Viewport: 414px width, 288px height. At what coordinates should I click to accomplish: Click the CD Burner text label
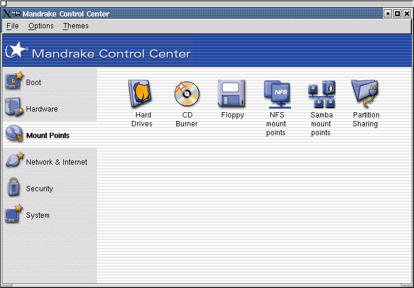187,119
